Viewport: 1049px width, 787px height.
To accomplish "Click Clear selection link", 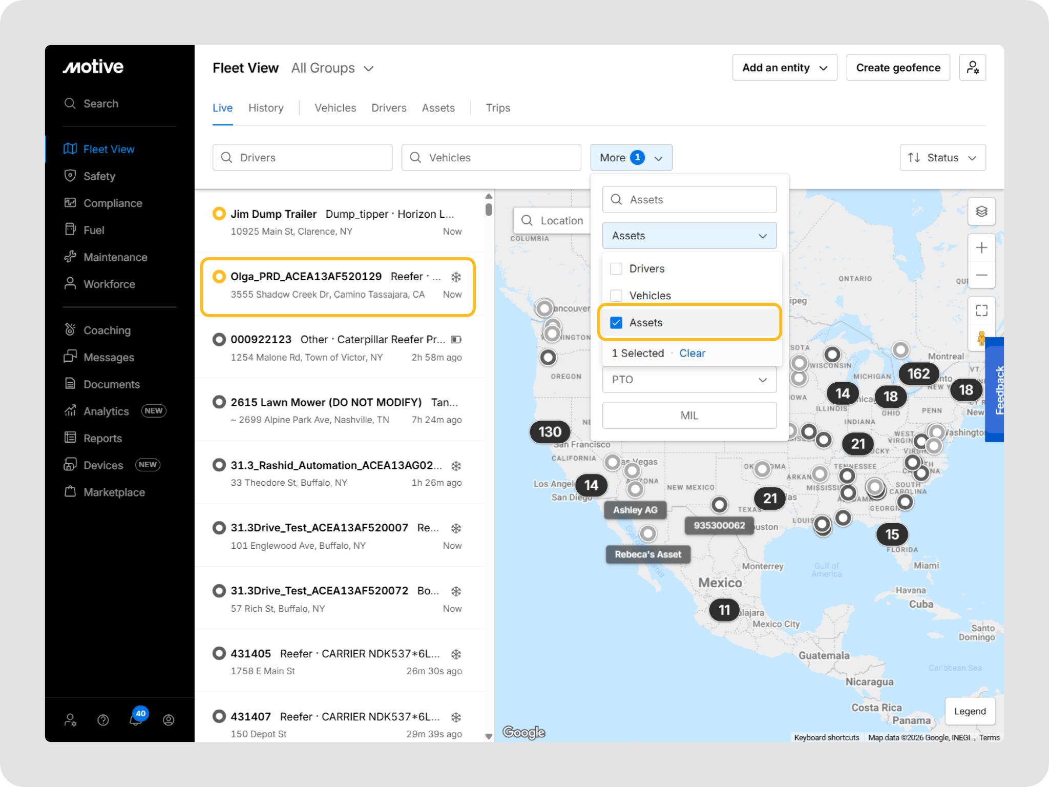I will coord(692,354).
